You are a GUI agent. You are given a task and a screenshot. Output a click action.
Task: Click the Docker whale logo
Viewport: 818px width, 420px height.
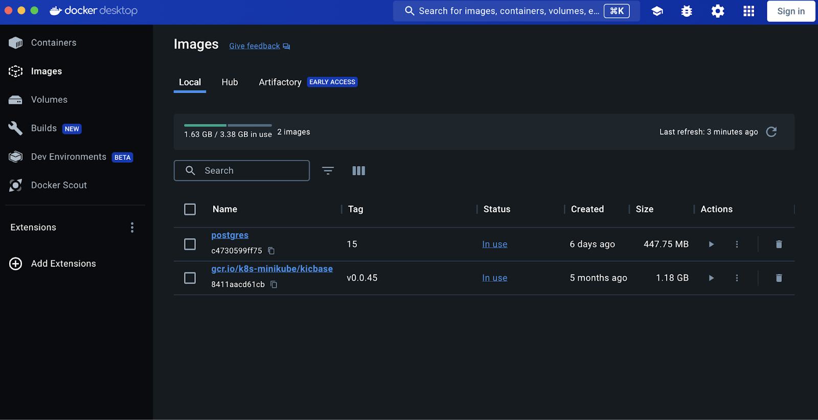(56, 10)
